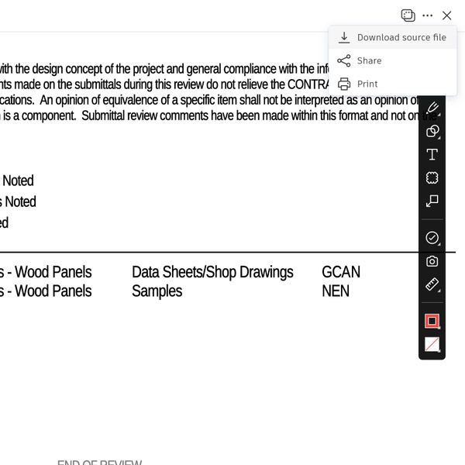The image size is (465, 465).
Task: Select the camera snapshot tool
Action: (x=432, y=261)
